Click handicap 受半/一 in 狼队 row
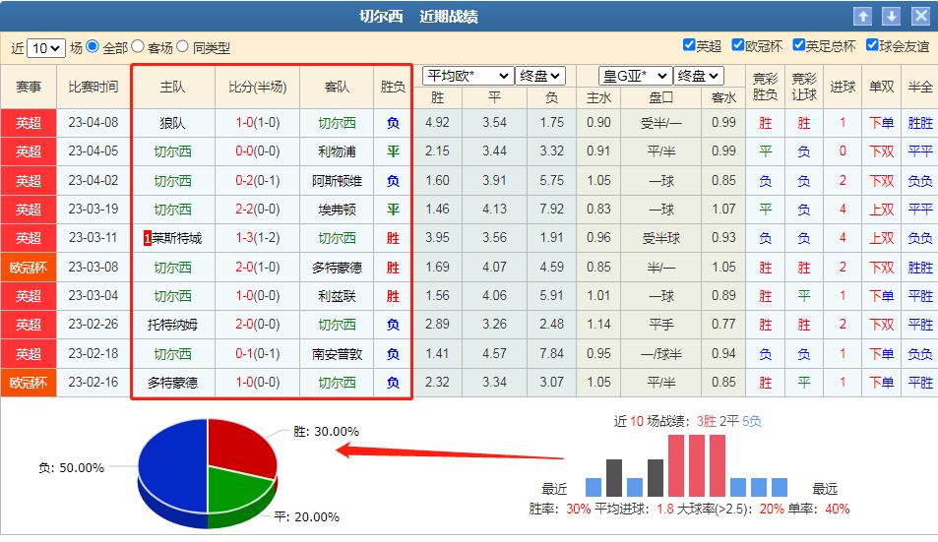The height and width of the screenshot is (542, 938). (x=661, y=123)
